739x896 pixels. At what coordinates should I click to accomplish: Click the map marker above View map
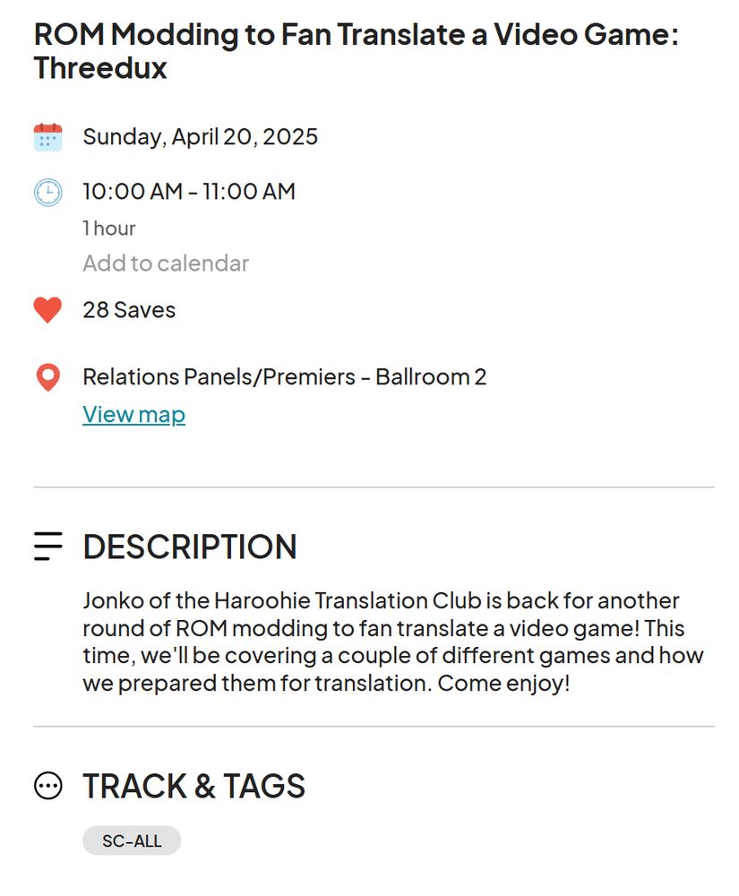click(x=47, y=375)
